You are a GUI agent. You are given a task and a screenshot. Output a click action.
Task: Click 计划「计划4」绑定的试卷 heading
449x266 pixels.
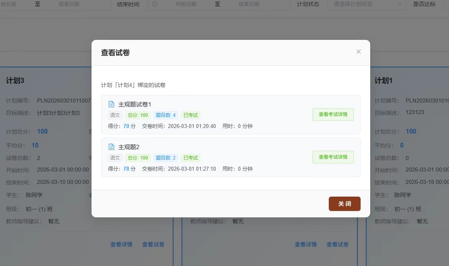coord(133,85)
